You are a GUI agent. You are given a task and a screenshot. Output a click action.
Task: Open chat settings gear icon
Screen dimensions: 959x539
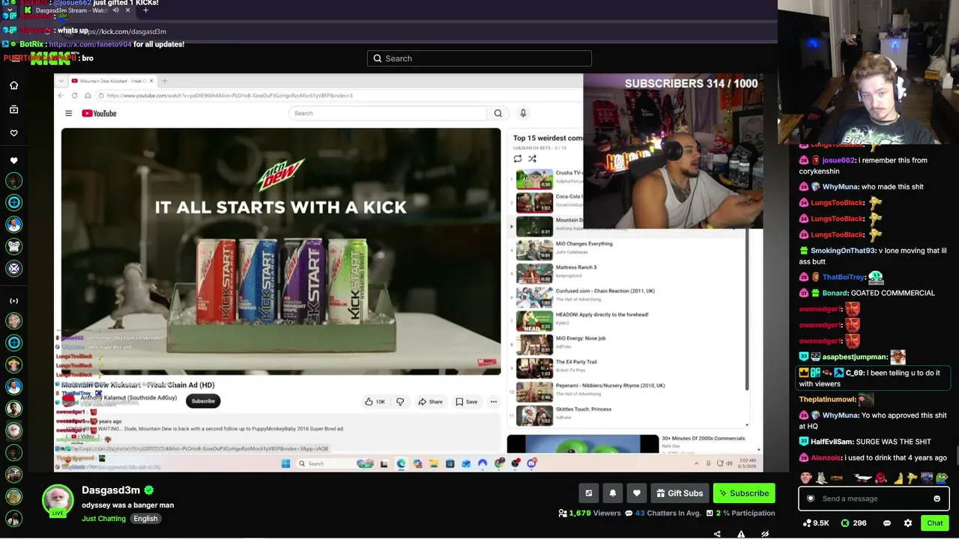pos(908,523)
